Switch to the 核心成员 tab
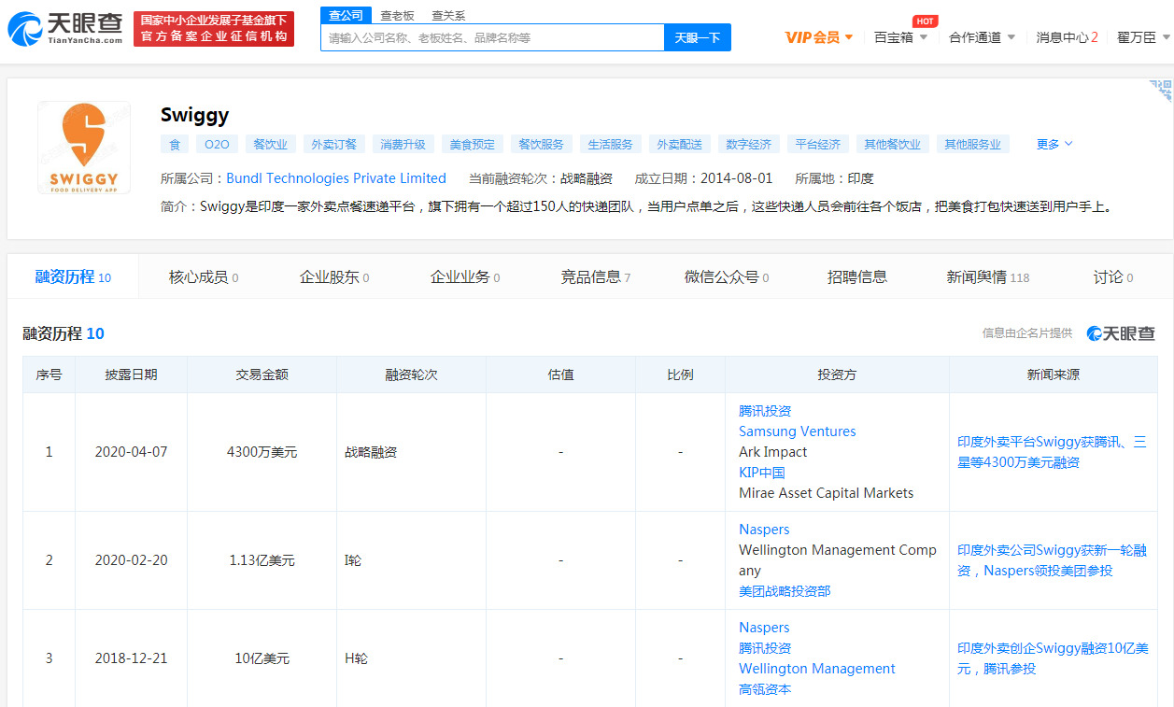The width and height of the screenshot is (1174, 707). tap(204, 276)
